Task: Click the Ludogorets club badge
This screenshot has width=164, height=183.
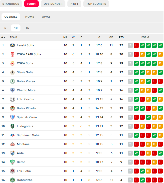Action: 12,126
